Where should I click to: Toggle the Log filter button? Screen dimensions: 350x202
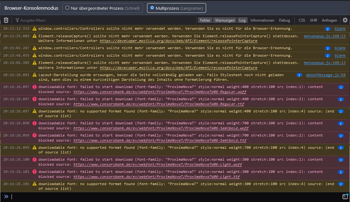(242, 20)
